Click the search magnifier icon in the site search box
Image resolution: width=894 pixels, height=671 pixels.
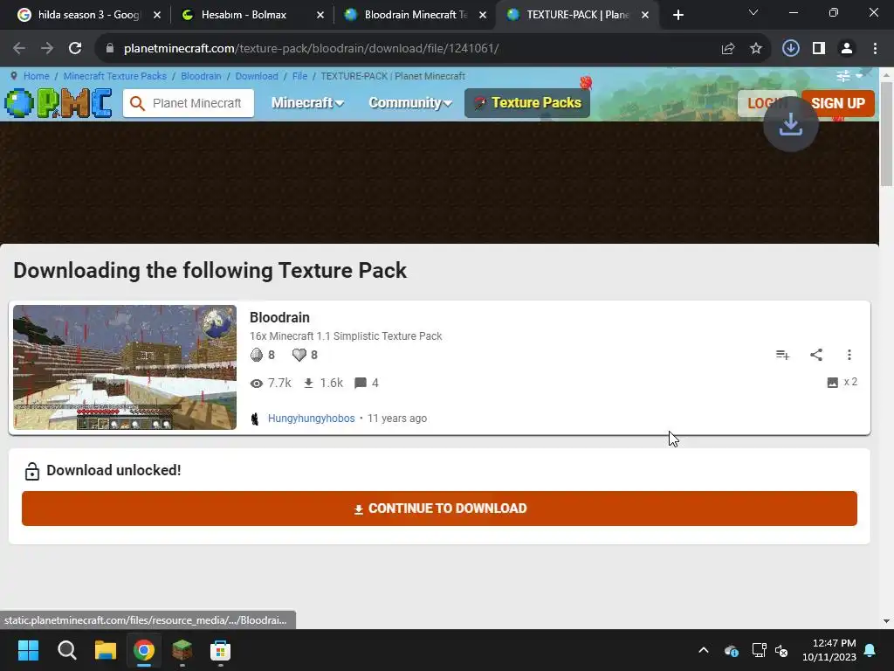pyautogui.click(x=137, y=103)
